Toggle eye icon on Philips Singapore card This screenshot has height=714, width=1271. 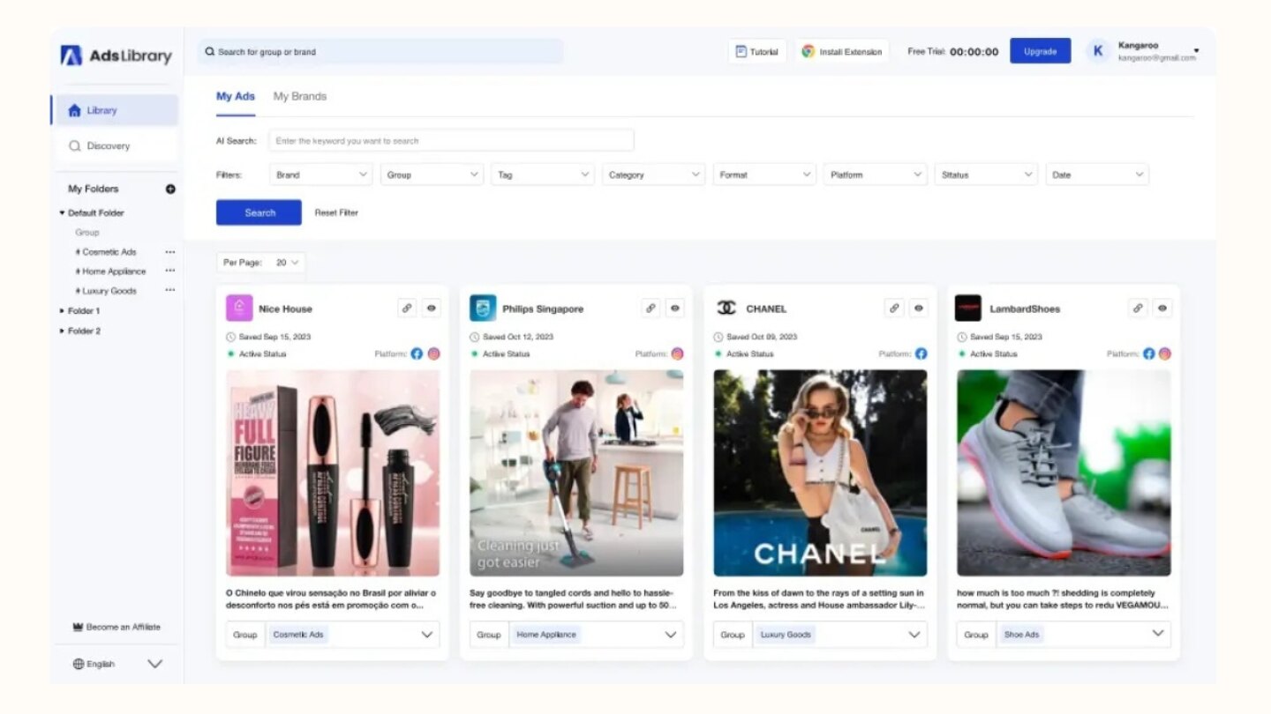675,308
